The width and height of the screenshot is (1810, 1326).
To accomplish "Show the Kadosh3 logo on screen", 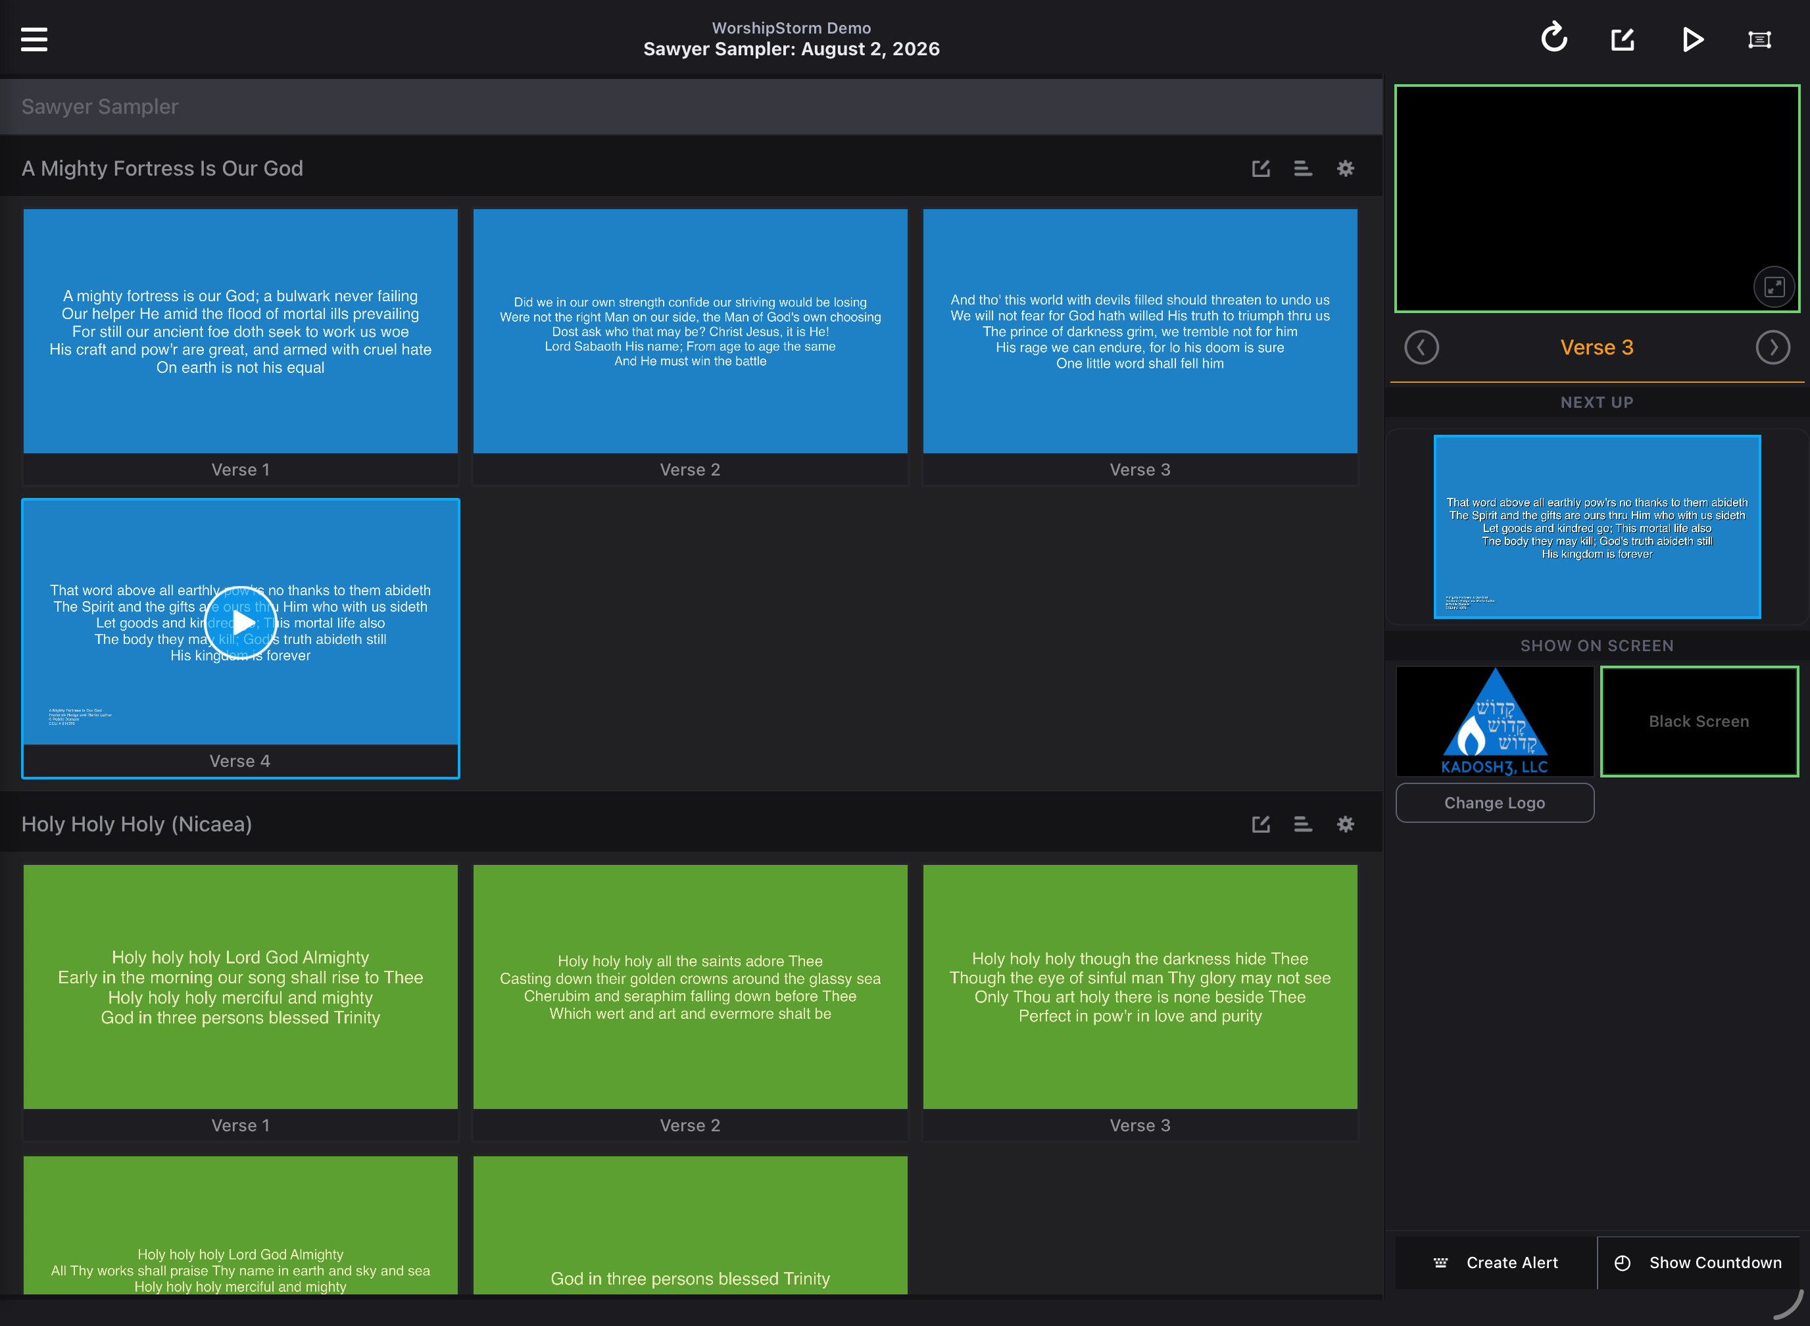I will click(x=1494, y=721).
